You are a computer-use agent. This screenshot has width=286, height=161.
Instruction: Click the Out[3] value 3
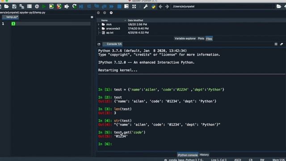[115, 113]
